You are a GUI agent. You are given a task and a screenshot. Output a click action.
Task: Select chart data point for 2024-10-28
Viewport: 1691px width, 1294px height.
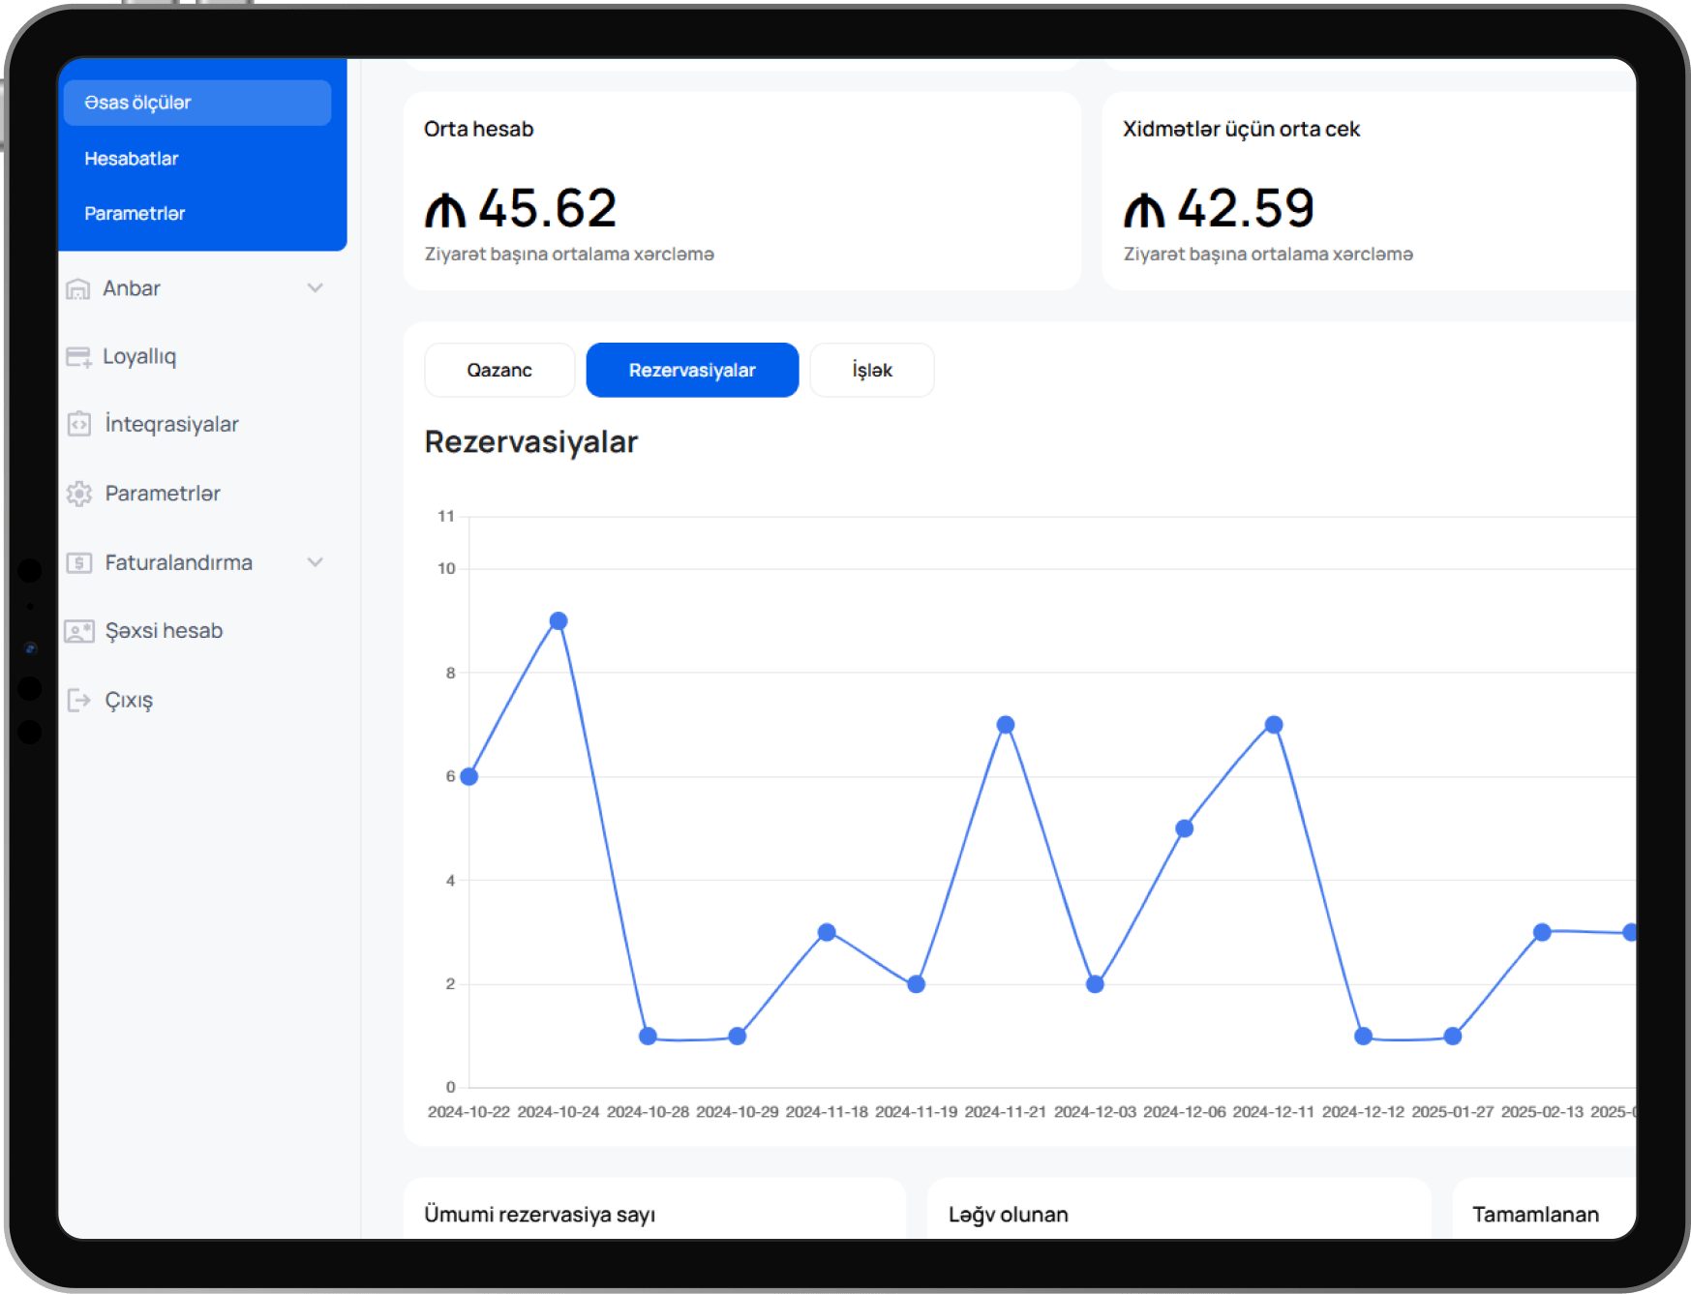649,1036
